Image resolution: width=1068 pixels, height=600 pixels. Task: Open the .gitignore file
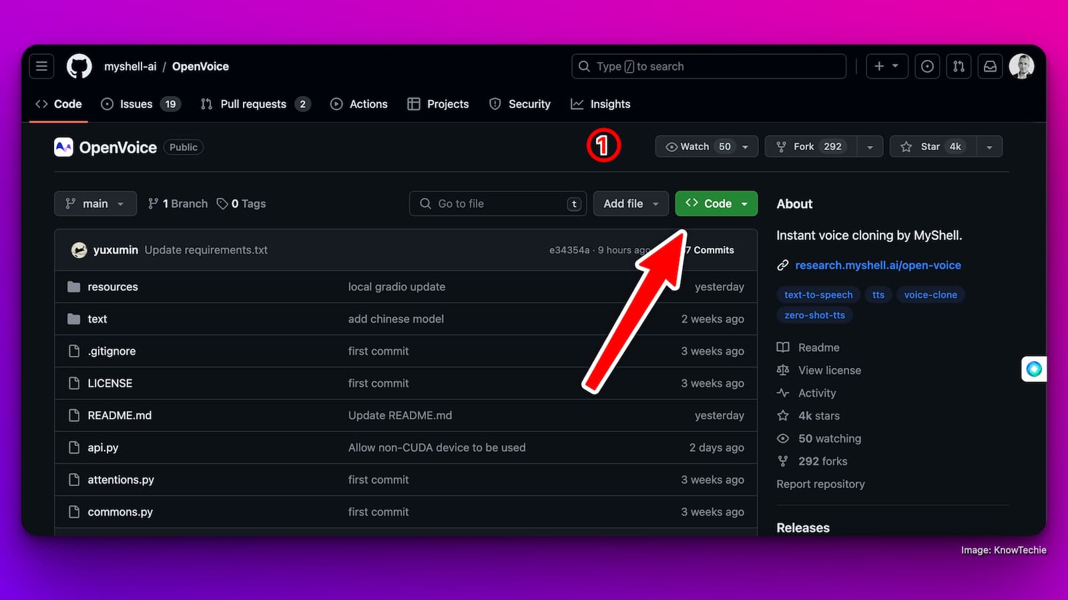coord(111,351)
